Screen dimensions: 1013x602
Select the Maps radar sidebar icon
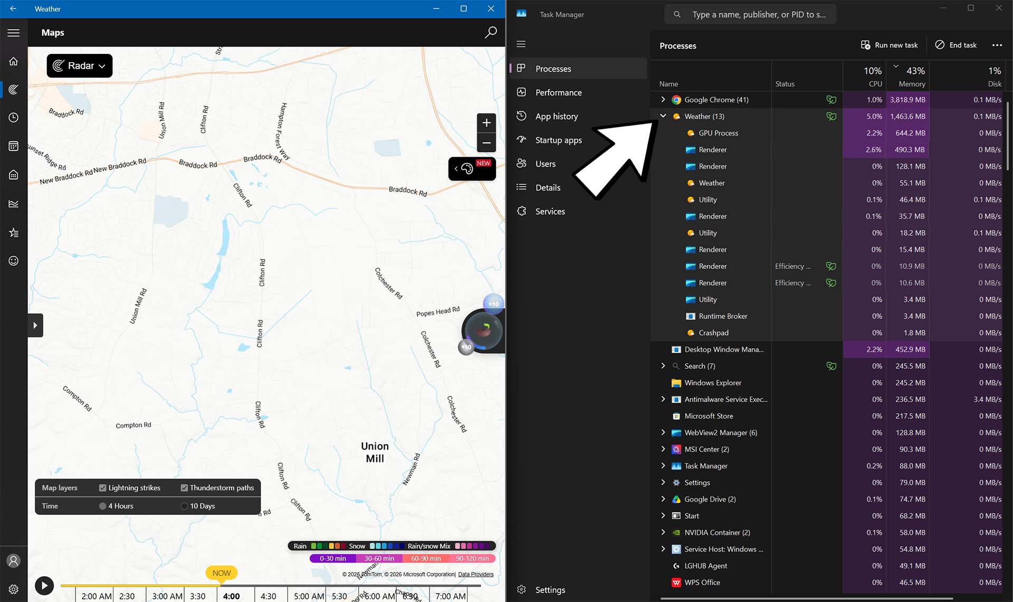point(14,89)
